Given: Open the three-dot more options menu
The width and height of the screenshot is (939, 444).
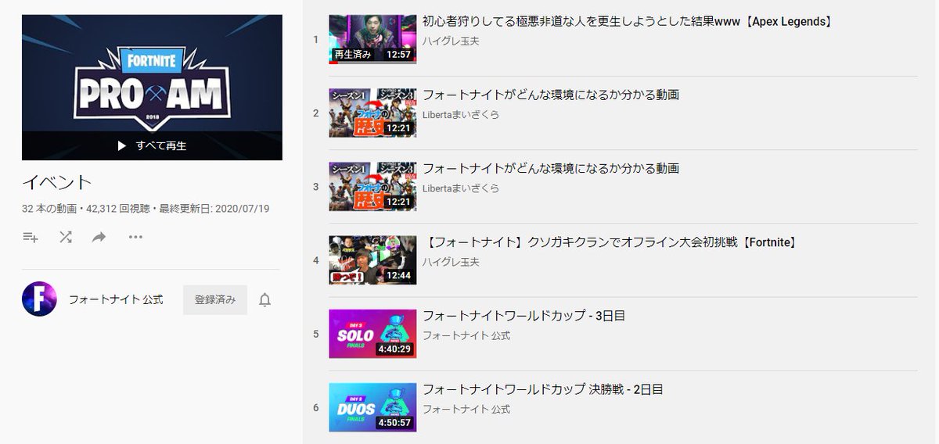Looking at the screenshot, I should pos(135,237).
